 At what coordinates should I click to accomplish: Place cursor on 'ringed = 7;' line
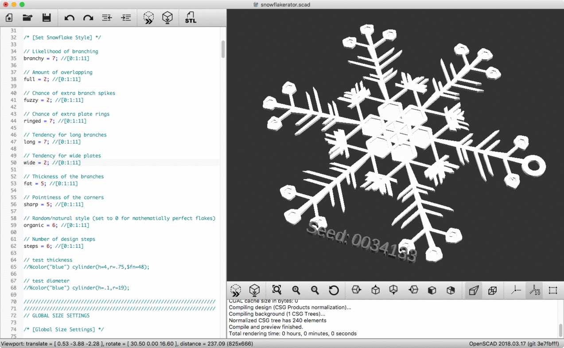54,121
